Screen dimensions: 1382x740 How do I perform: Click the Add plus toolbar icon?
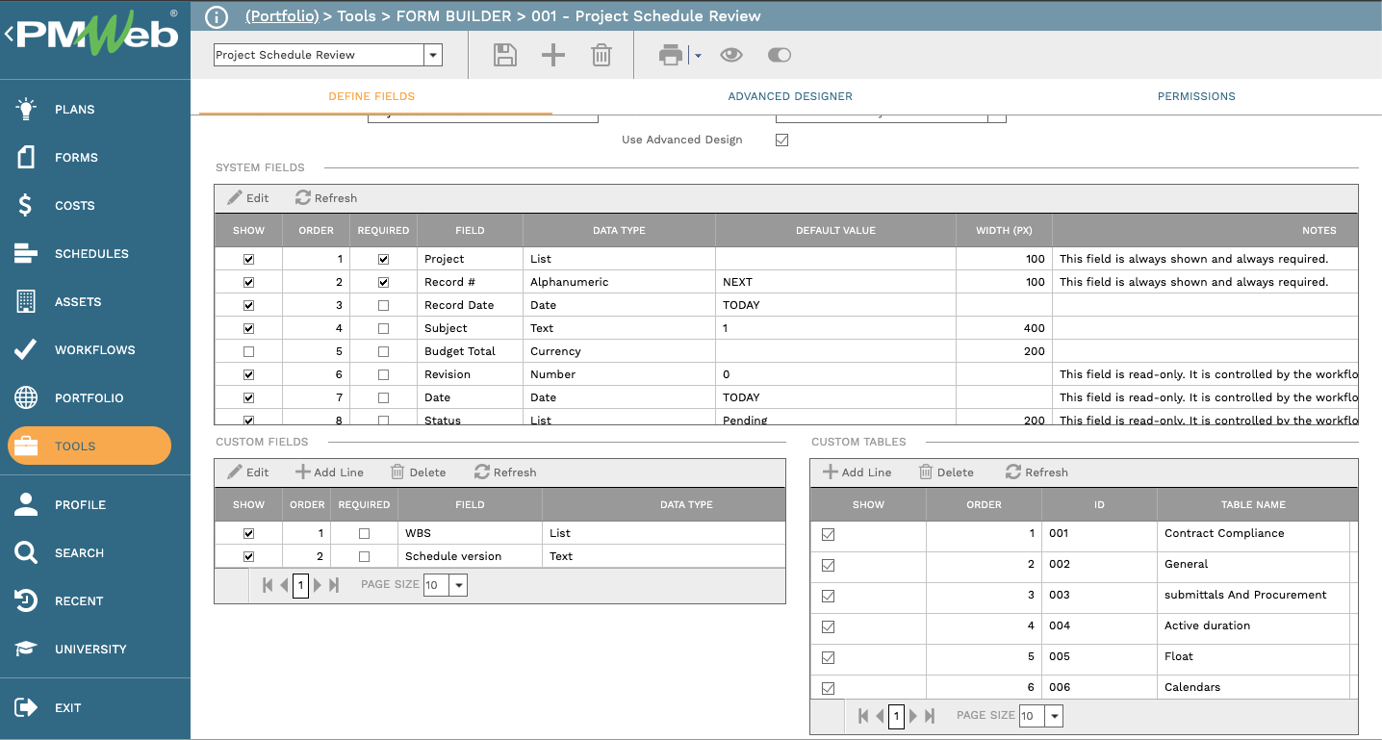tap(553, 55)
